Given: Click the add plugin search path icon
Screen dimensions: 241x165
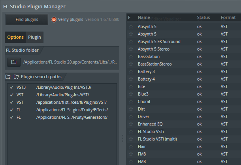Looking at the screenshot, I should [x=8, y=77].
